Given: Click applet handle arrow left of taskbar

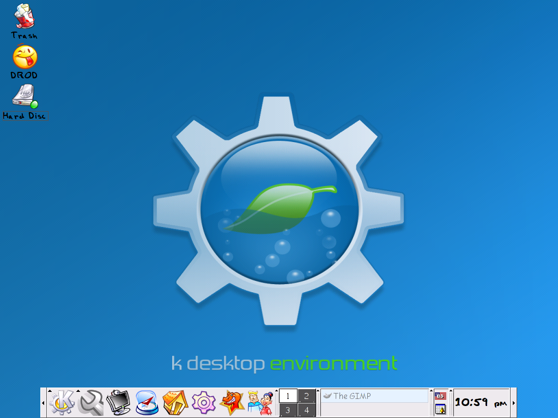Looking at the screenshot, I should [318, 391].
